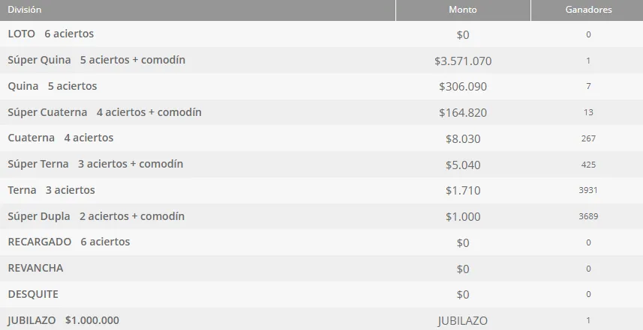Image resolution: width=643 pixels, height=330 pixels.
Task: Select the $3.571.070 prize amount
Action: [462, 61]
